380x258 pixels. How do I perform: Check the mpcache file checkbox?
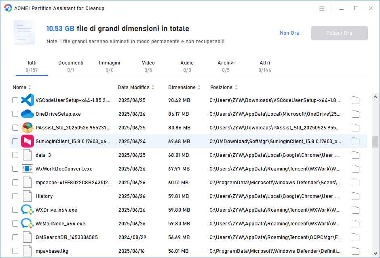tap(15, 182)
